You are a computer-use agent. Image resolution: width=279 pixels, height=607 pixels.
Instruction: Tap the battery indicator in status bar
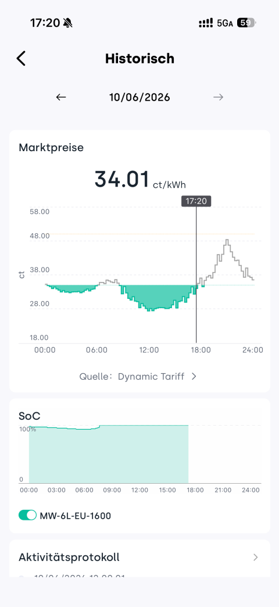(246, 23)
